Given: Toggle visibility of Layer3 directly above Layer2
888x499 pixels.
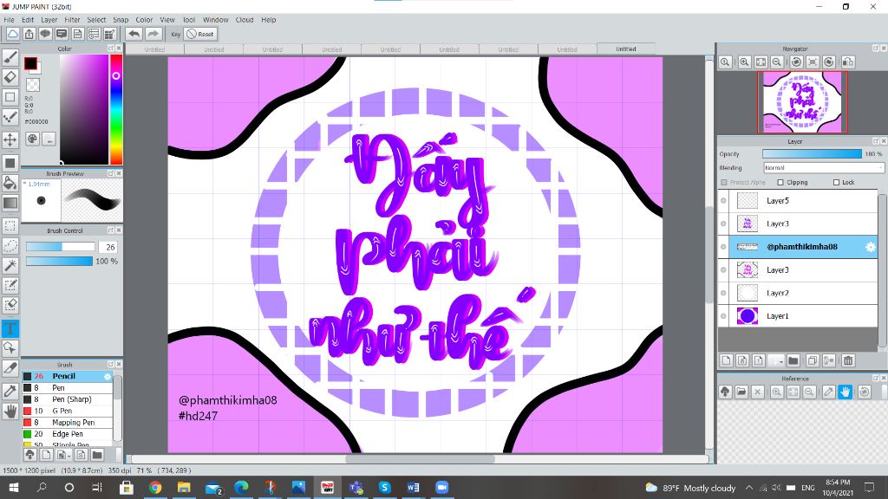Looking at the screenshot, I should (723, 270).
